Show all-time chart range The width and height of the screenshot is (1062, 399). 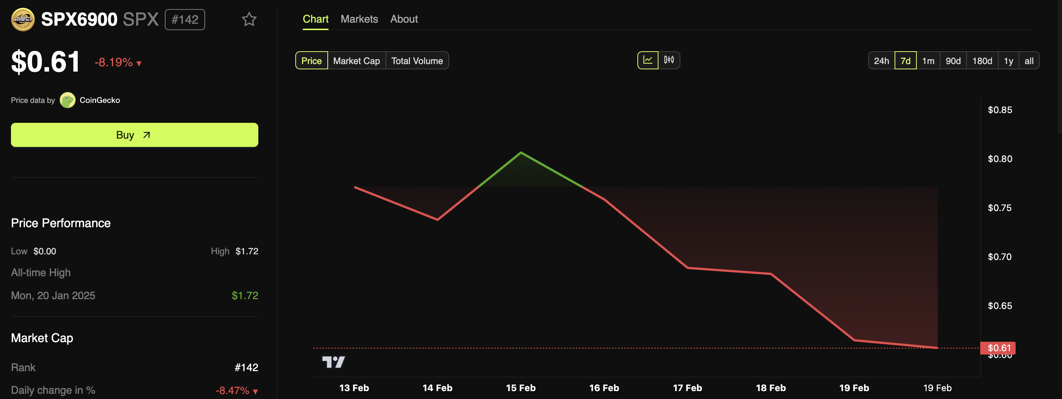click(x=1028, y=61)
